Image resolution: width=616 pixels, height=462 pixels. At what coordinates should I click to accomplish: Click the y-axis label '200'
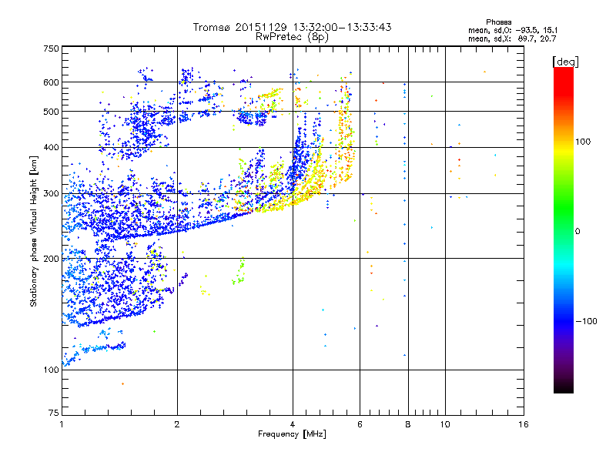51,259
